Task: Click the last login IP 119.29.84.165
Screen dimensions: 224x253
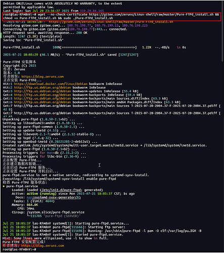Action: [x=92, y=11]
